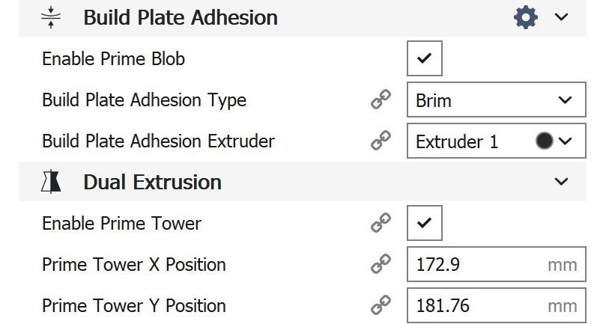Click link icon for Build Plate Adhesion Extruder
The height and width of the screenshot is (324, 597).
click(x=381, y=141)
